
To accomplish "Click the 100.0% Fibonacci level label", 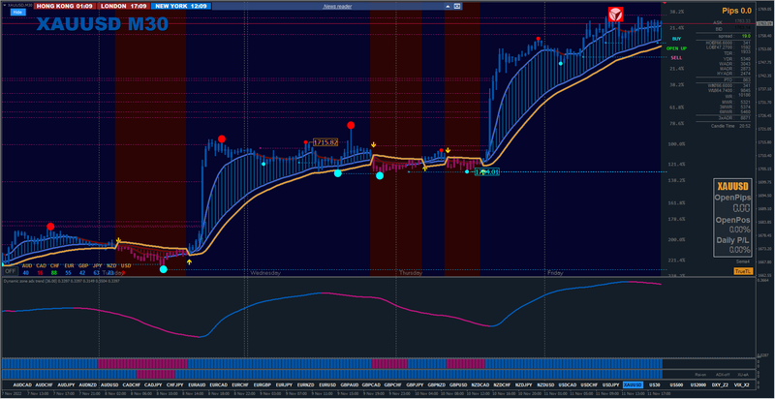I will pos(676,144).
